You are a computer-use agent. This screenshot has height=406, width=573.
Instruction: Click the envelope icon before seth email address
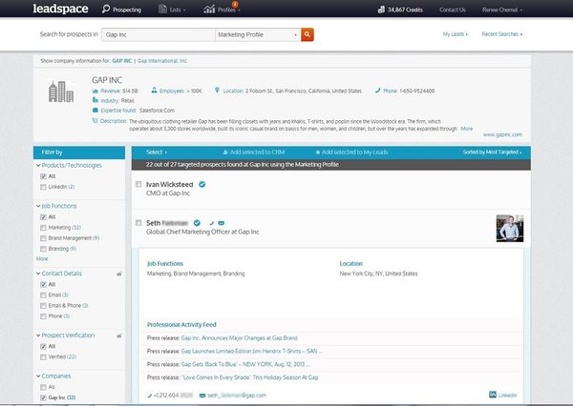pyautogui.click(x=202, y=396)
